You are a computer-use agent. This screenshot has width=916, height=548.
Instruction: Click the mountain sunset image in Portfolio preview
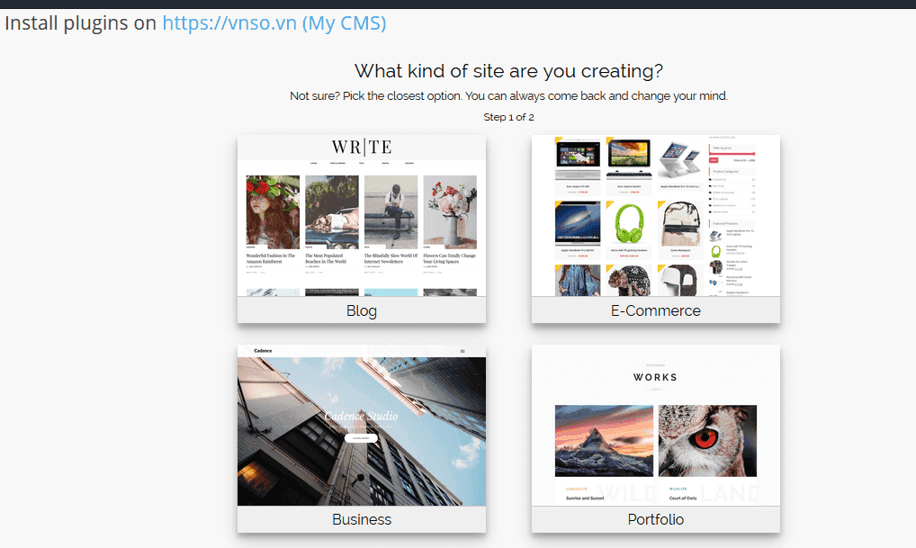[604, 441]
